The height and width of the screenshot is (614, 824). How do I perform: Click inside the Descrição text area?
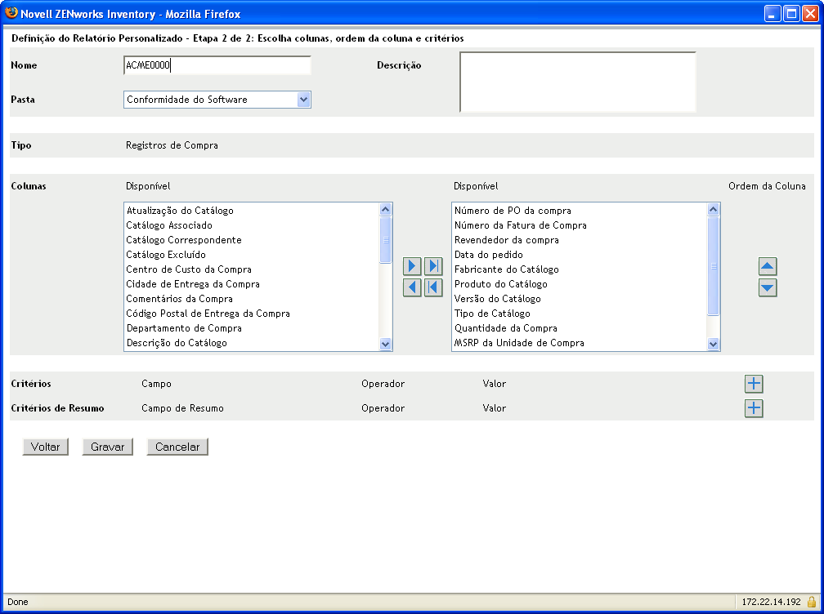point(578,82)
